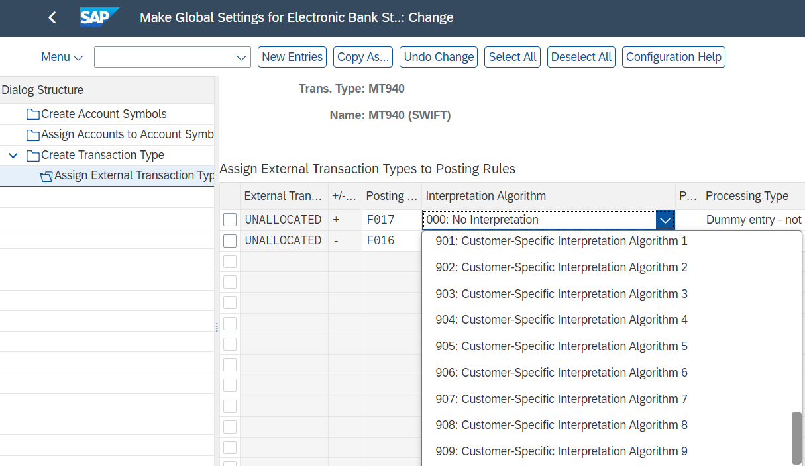Open the Menu dropdown
This screenshot has height=466, width=805.
click(x=62, y=57)
